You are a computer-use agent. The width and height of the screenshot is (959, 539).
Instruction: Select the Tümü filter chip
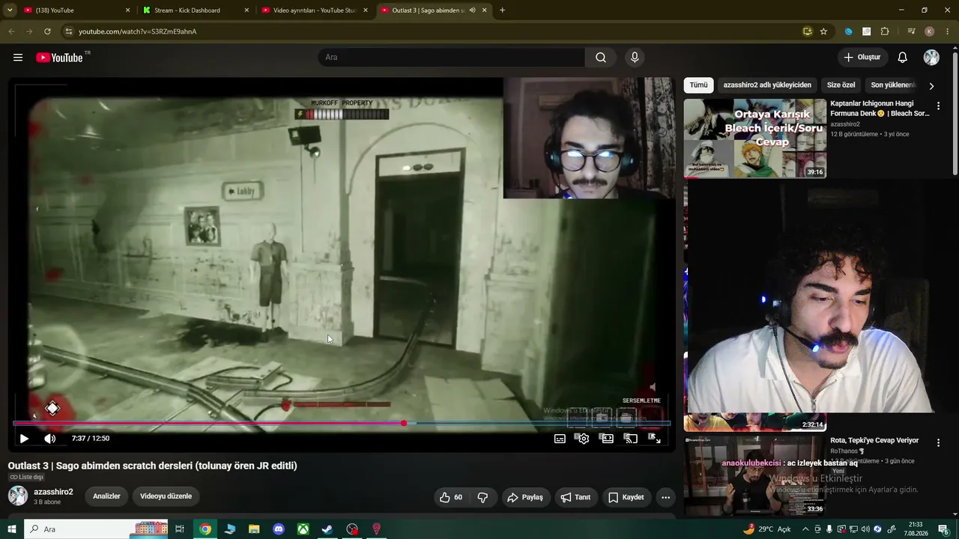(x=698, y=85)
